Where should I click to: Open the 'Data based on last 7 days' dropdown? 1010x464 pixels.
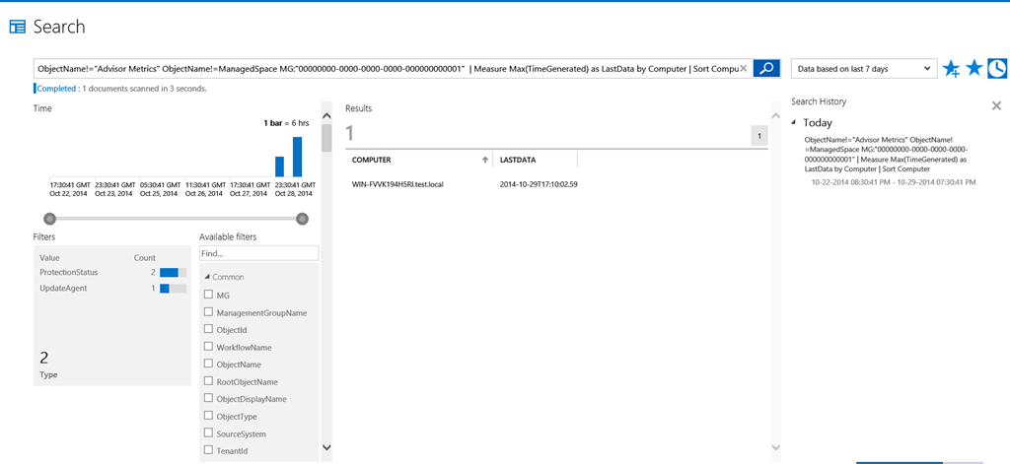(863, 69)
